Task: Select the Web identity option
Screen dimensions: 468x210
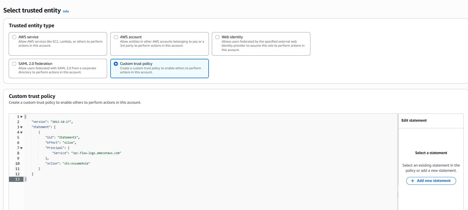Action: click(217, 37)
